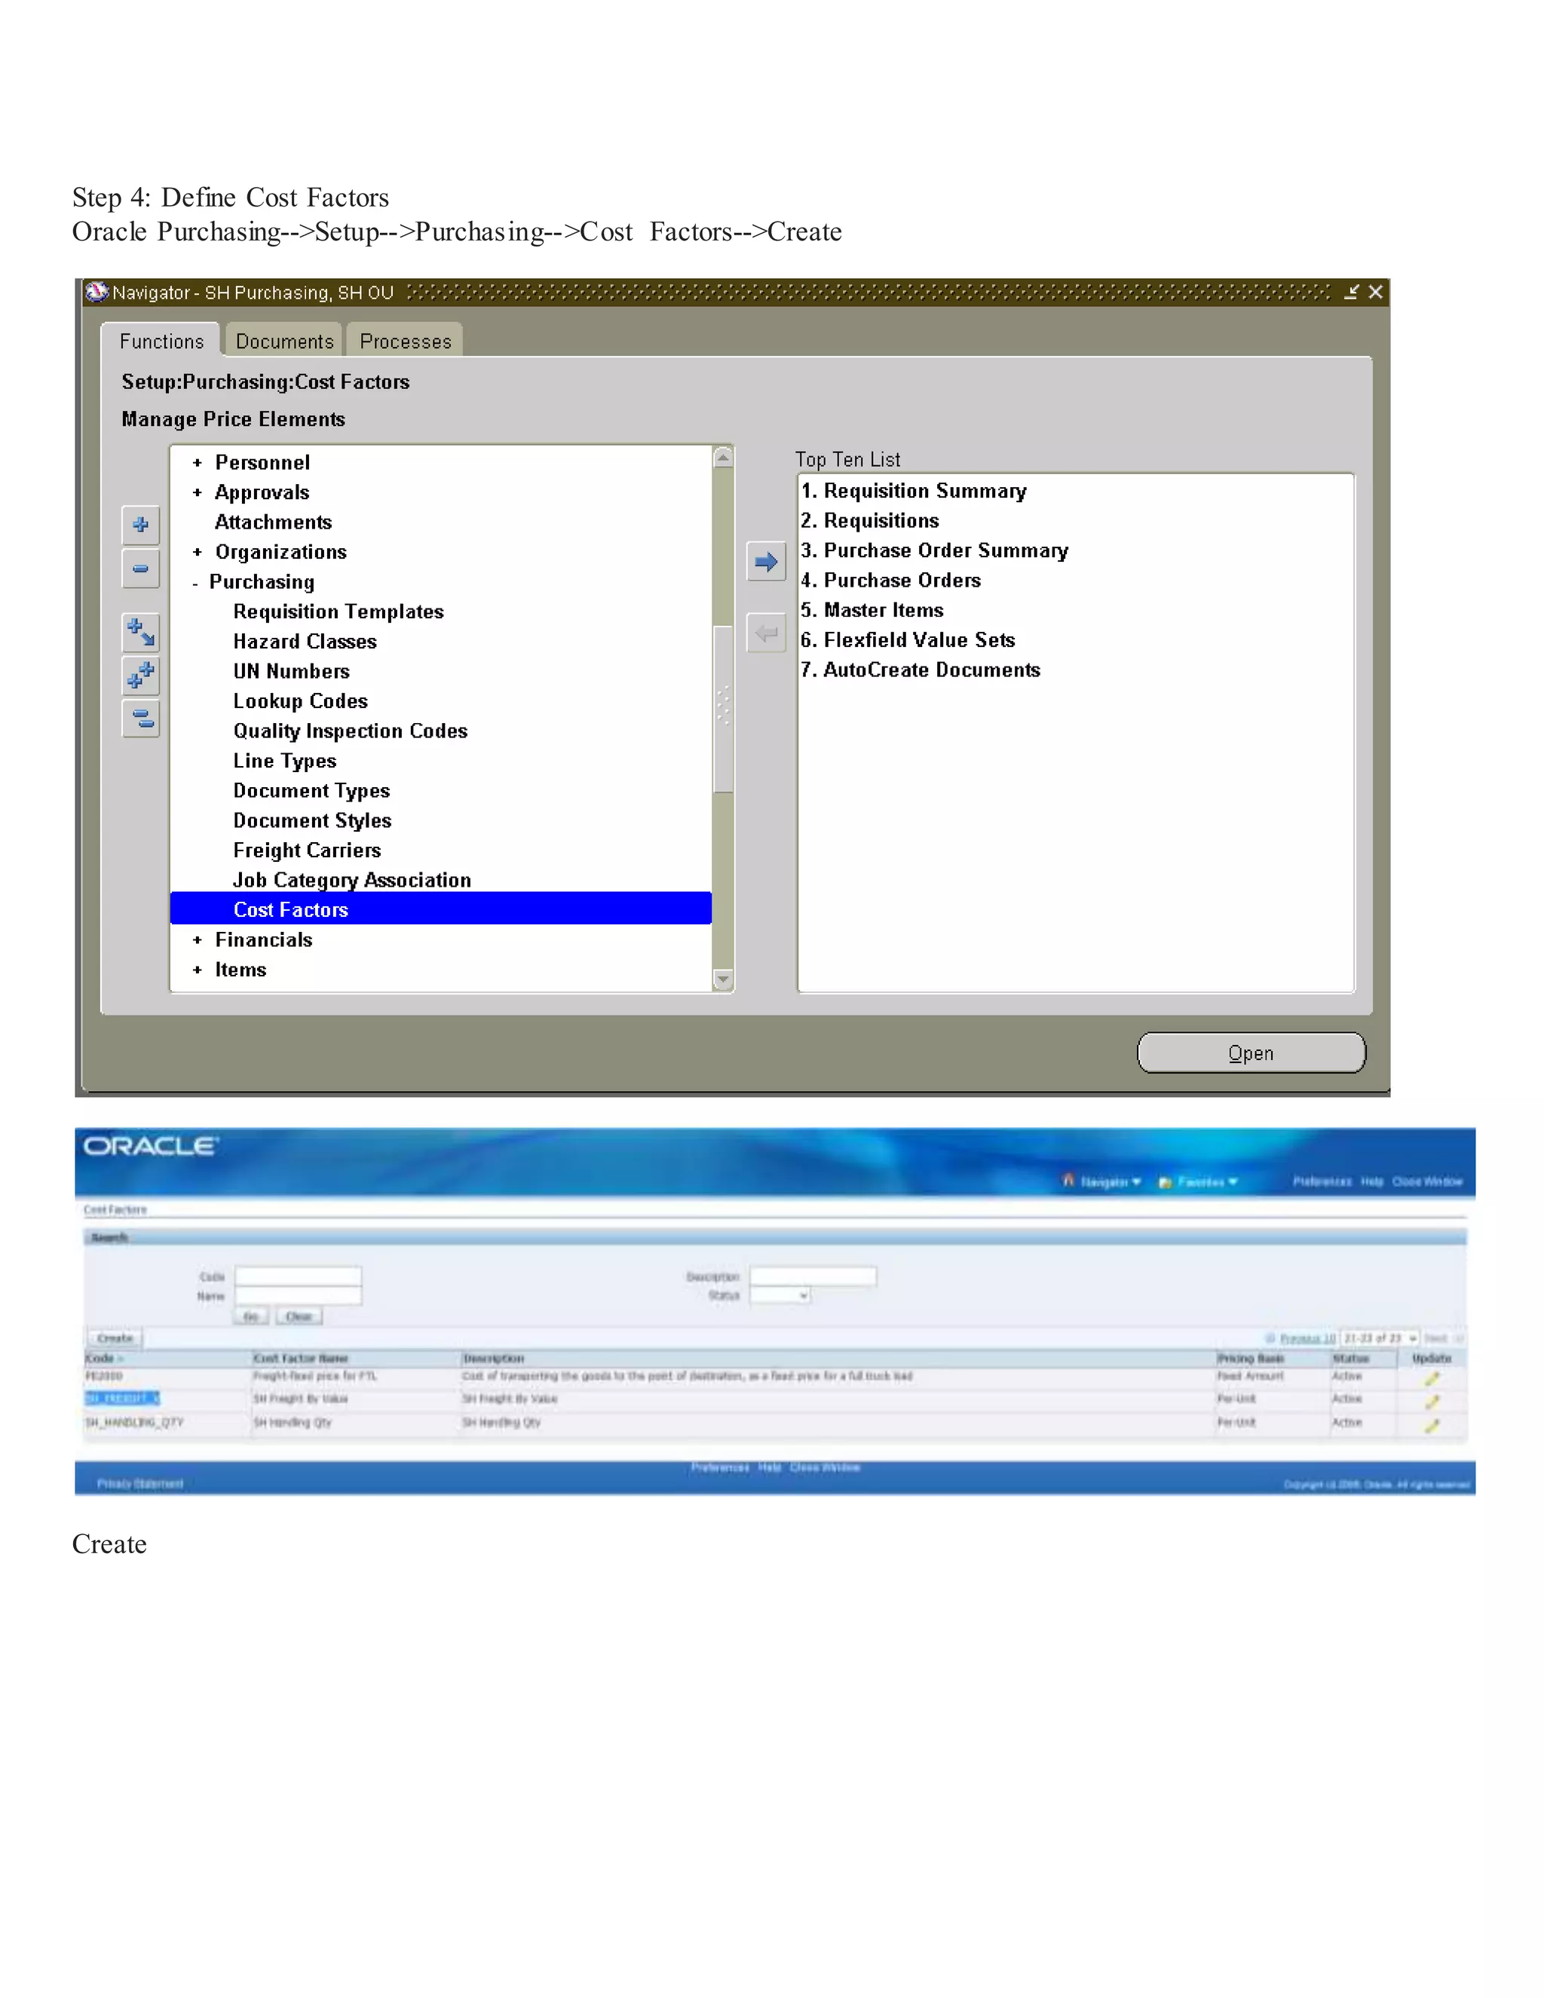
Task: Click the Privacy Statement footer link
Action: click(x=140, y=1484)
